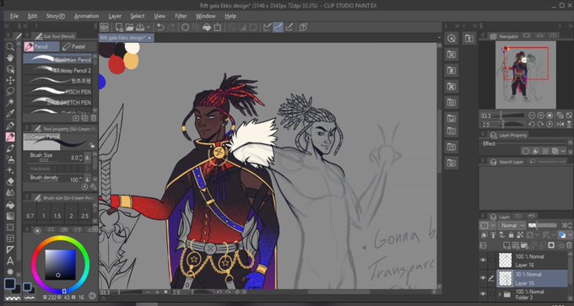The height and width of the screenshot is (306, 574).
Task: Expand Layer Property effect options arrow
Action: pyautogui.click(x=563, y=151)
